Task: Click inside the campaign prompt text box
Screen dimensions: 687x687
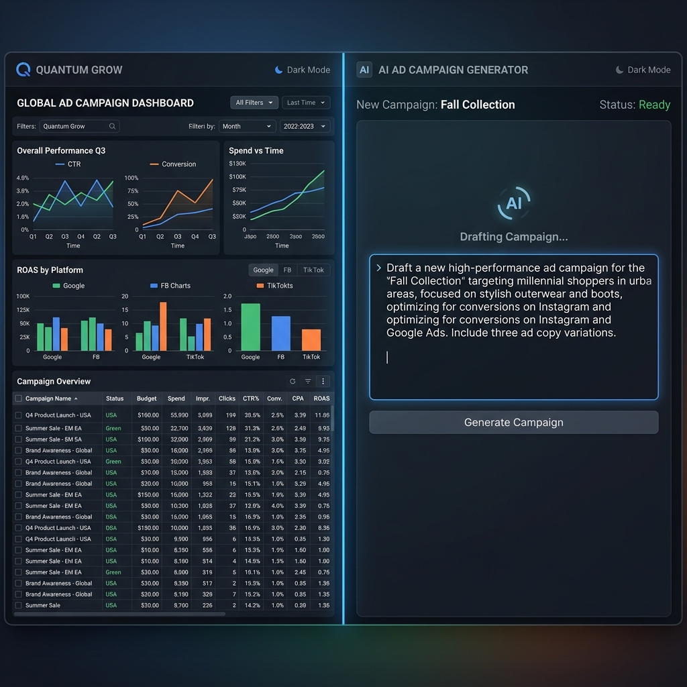Action: tap(513, 327)
